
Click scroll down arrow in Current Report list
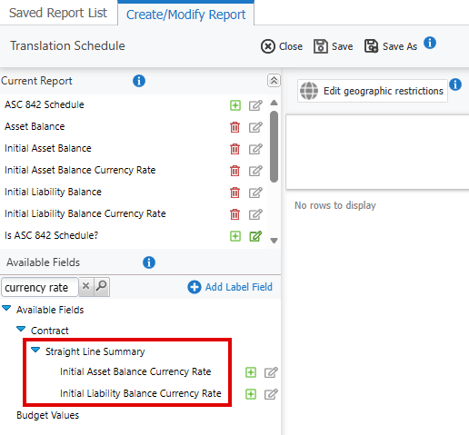tap(274, 241)
